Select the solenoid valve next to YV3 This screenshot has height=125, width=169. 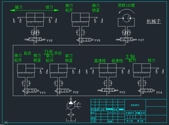tap(108, 90)
